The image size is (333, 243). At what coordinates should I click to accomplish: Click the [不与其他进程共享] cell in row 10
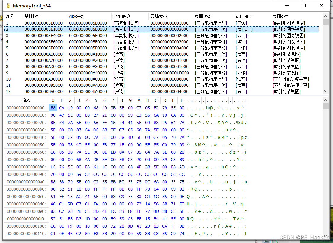(x=291, y=79)
